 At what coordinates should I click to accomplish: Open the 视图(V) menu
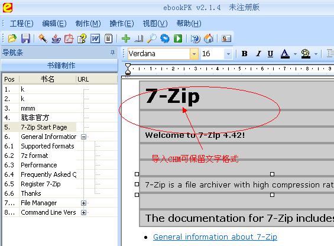tap(155, 24)
